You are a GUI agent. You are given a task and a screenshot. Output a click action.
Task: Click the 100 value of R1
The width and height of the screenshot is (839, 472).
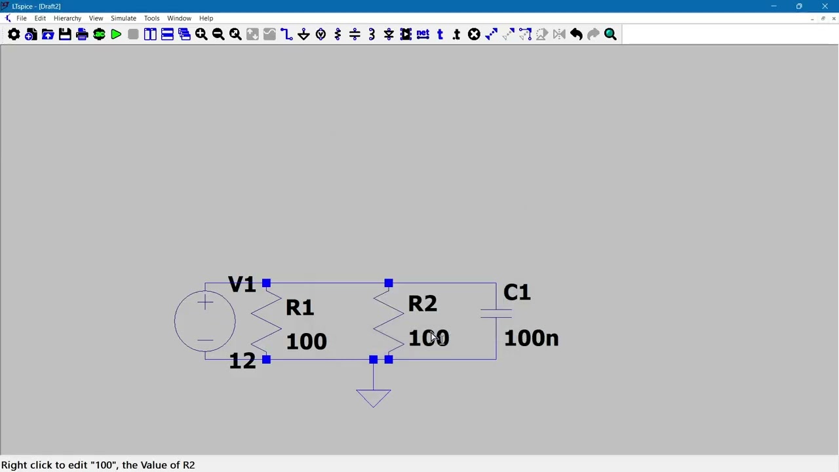[x=306, y=341]
